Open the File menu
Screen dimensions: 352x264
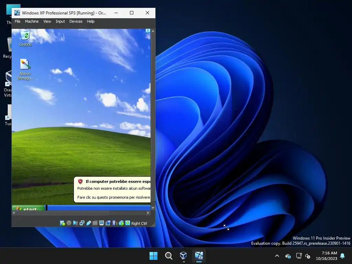18,21
